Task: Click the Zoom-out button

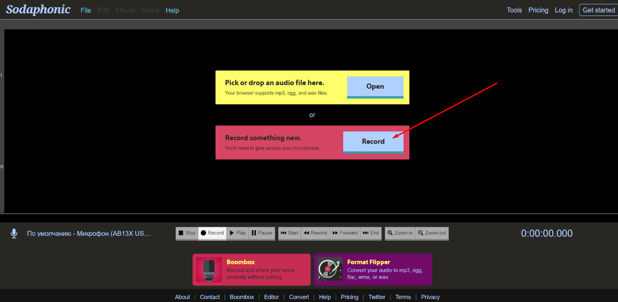Action: click(x=432, y=233)
